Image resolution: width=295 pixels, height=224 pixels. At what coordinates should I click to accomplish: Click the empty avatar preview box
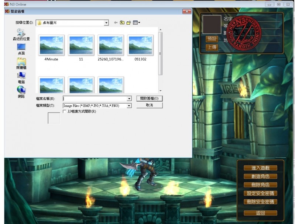pos(212,25)
